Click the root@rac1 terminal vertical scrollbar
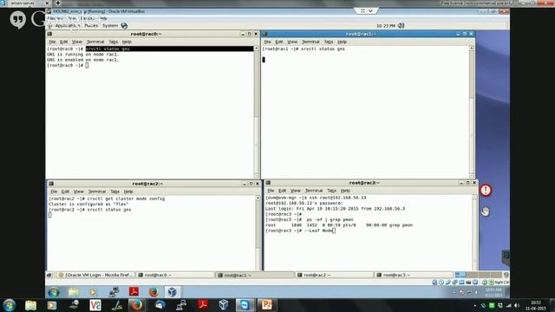Image resolution: width=555 pixels, height=312 pixels. (x=472, y=113)
